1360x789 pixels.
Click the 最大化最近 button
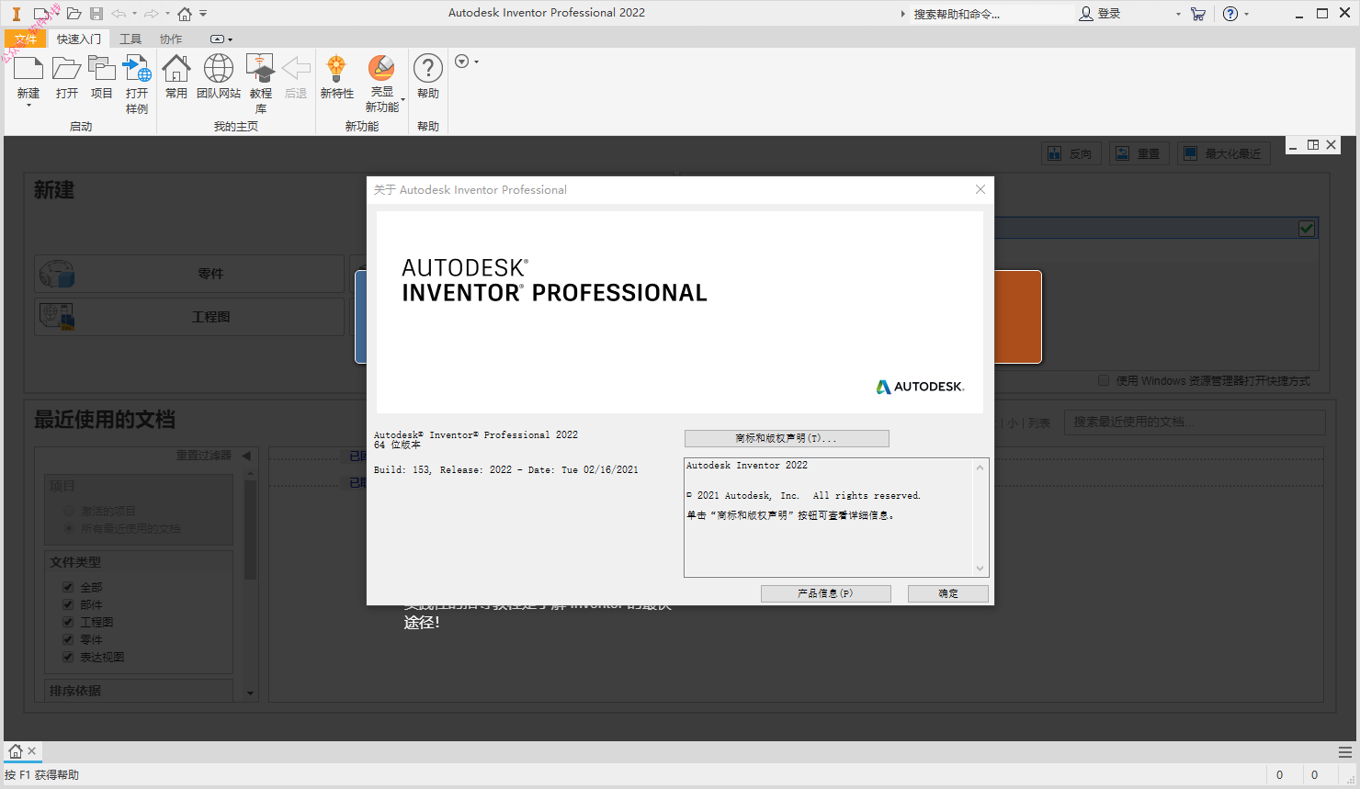(1224, 153)
